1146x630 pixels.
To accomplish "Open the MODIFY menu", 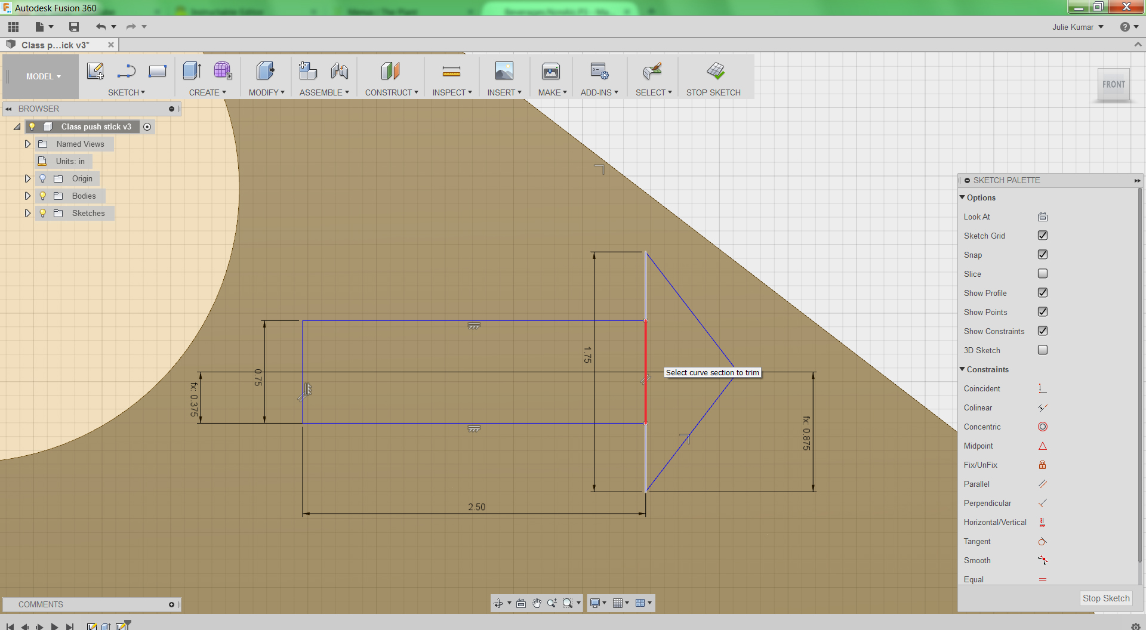I will [266, 92].
